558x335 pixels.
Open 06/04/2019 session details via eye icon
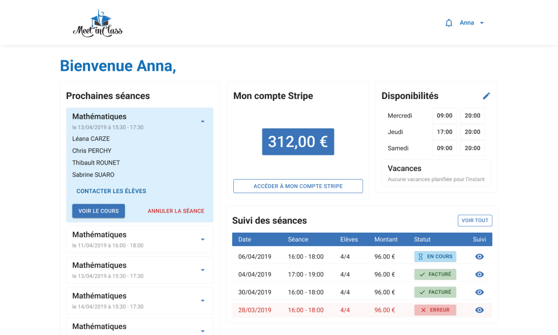[x=479, y=257]
